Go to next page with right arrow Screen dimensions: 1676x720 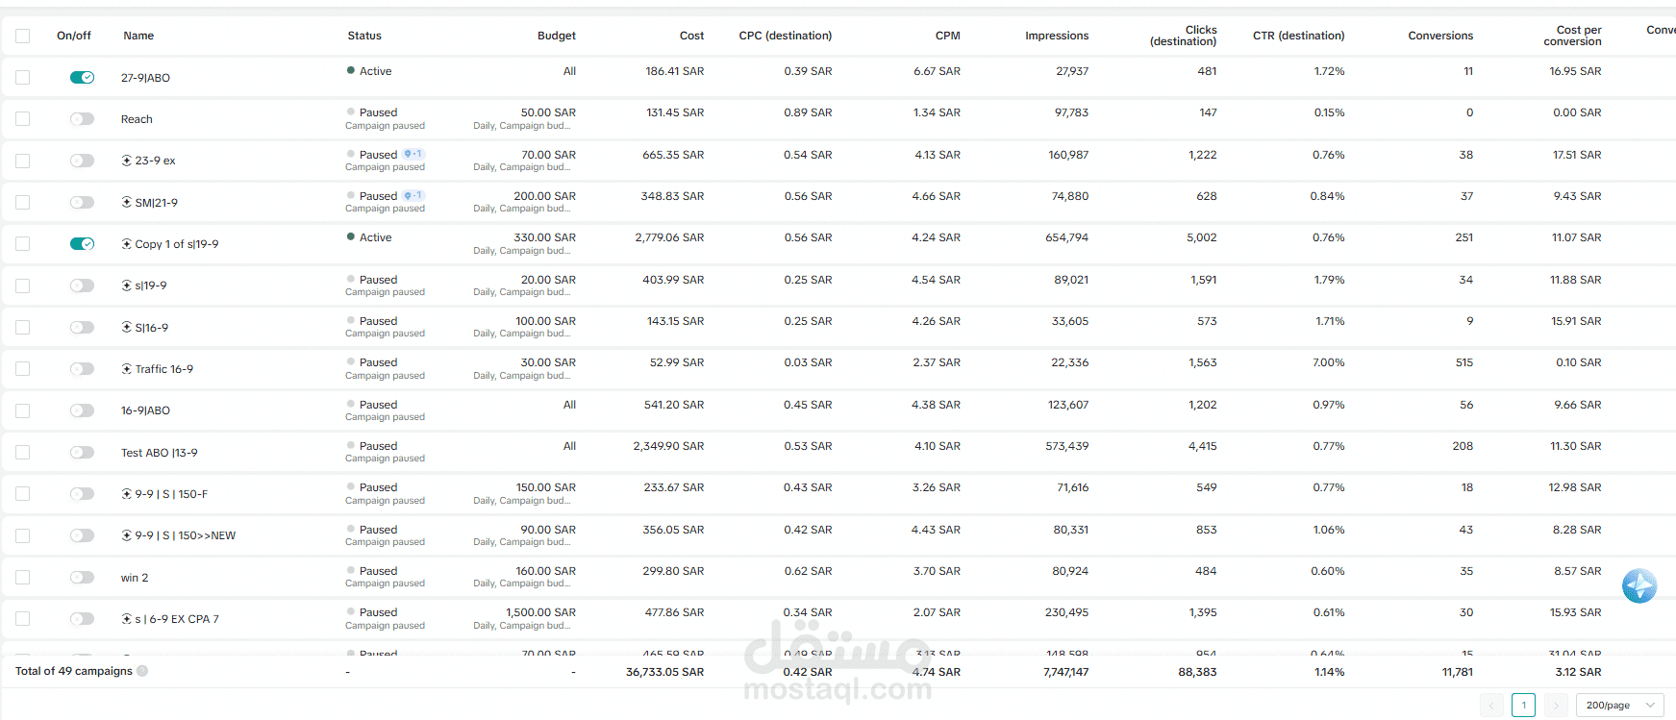pyautogui.click(x=1555, y=706)
